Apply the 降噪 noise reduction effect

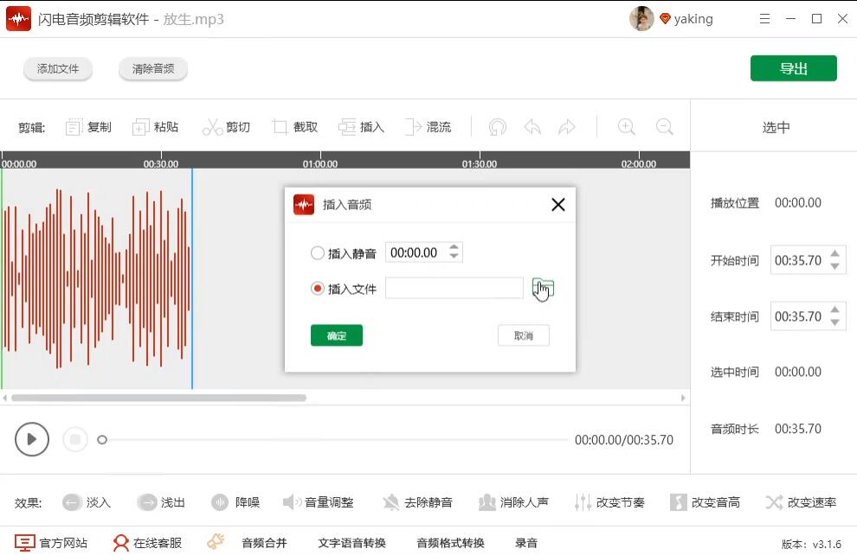[235, 501]
